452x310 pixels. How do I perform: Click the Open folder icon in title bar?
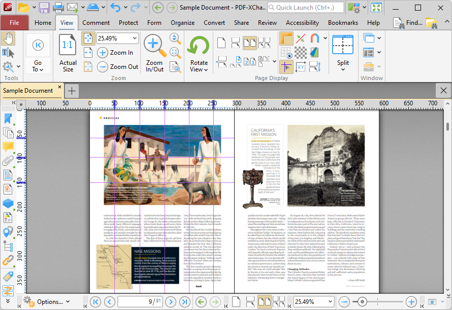click(x=24, y=8)
